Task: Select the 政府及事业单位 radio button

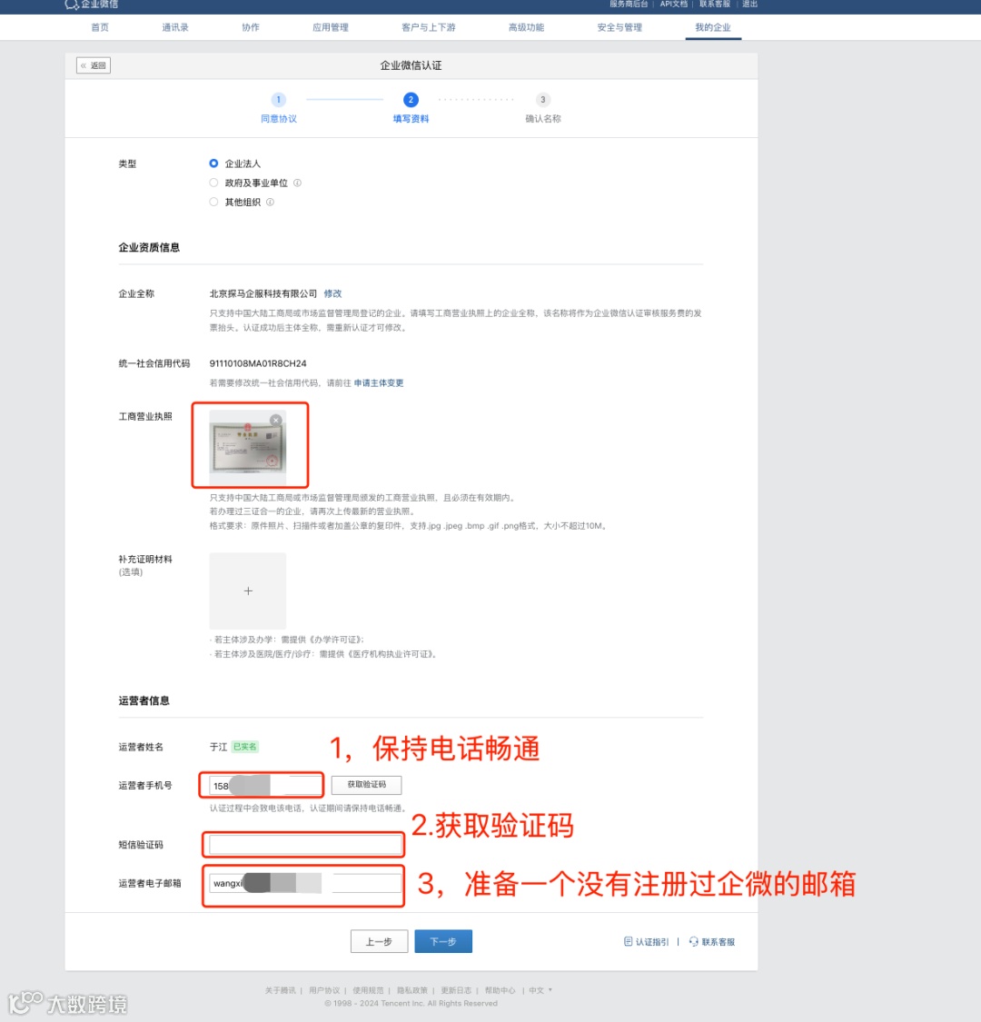Action: [213, 183]
